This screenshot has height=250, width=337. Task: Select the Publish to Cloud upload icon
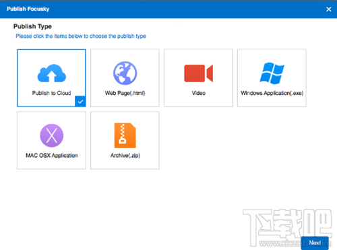(x=52, y=73)
